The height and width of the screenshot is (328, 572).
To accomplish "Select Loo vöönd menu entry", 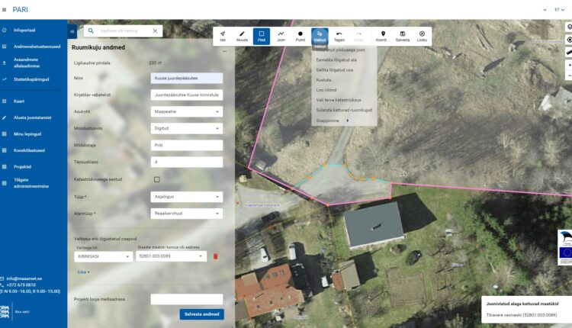I will 326,90.
